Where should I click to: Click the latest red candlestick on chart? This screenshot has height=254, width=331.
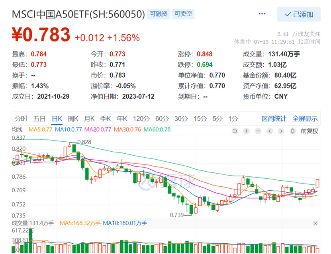coord(317,183)
